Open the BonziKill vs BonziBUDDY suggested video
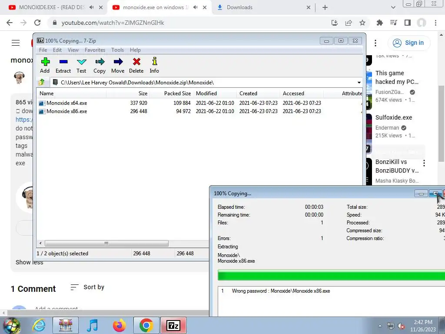The width and height of the screenshot is (445, 334). tap(397, 166)
